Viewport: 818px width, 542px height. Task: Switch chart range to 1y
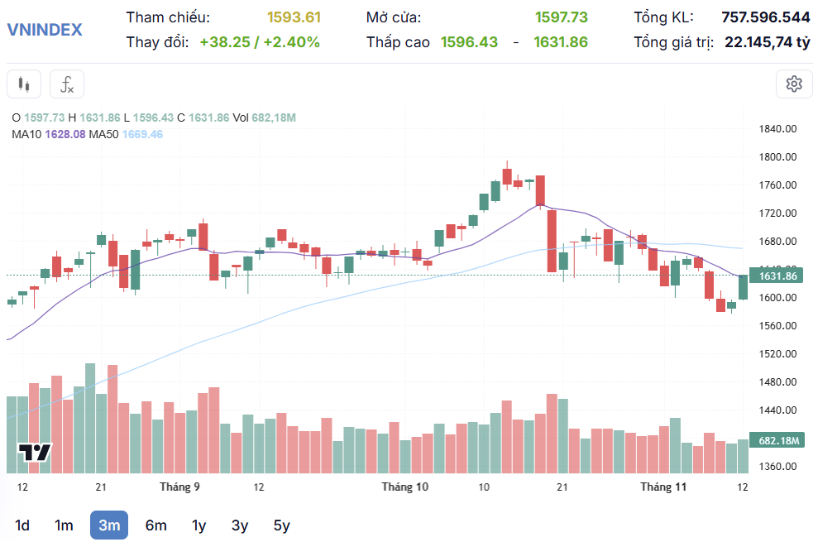[199, 525]
